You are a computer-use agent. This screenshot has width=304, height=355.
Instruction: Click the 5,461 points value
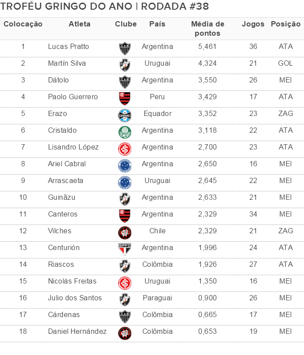pos(208,47)
